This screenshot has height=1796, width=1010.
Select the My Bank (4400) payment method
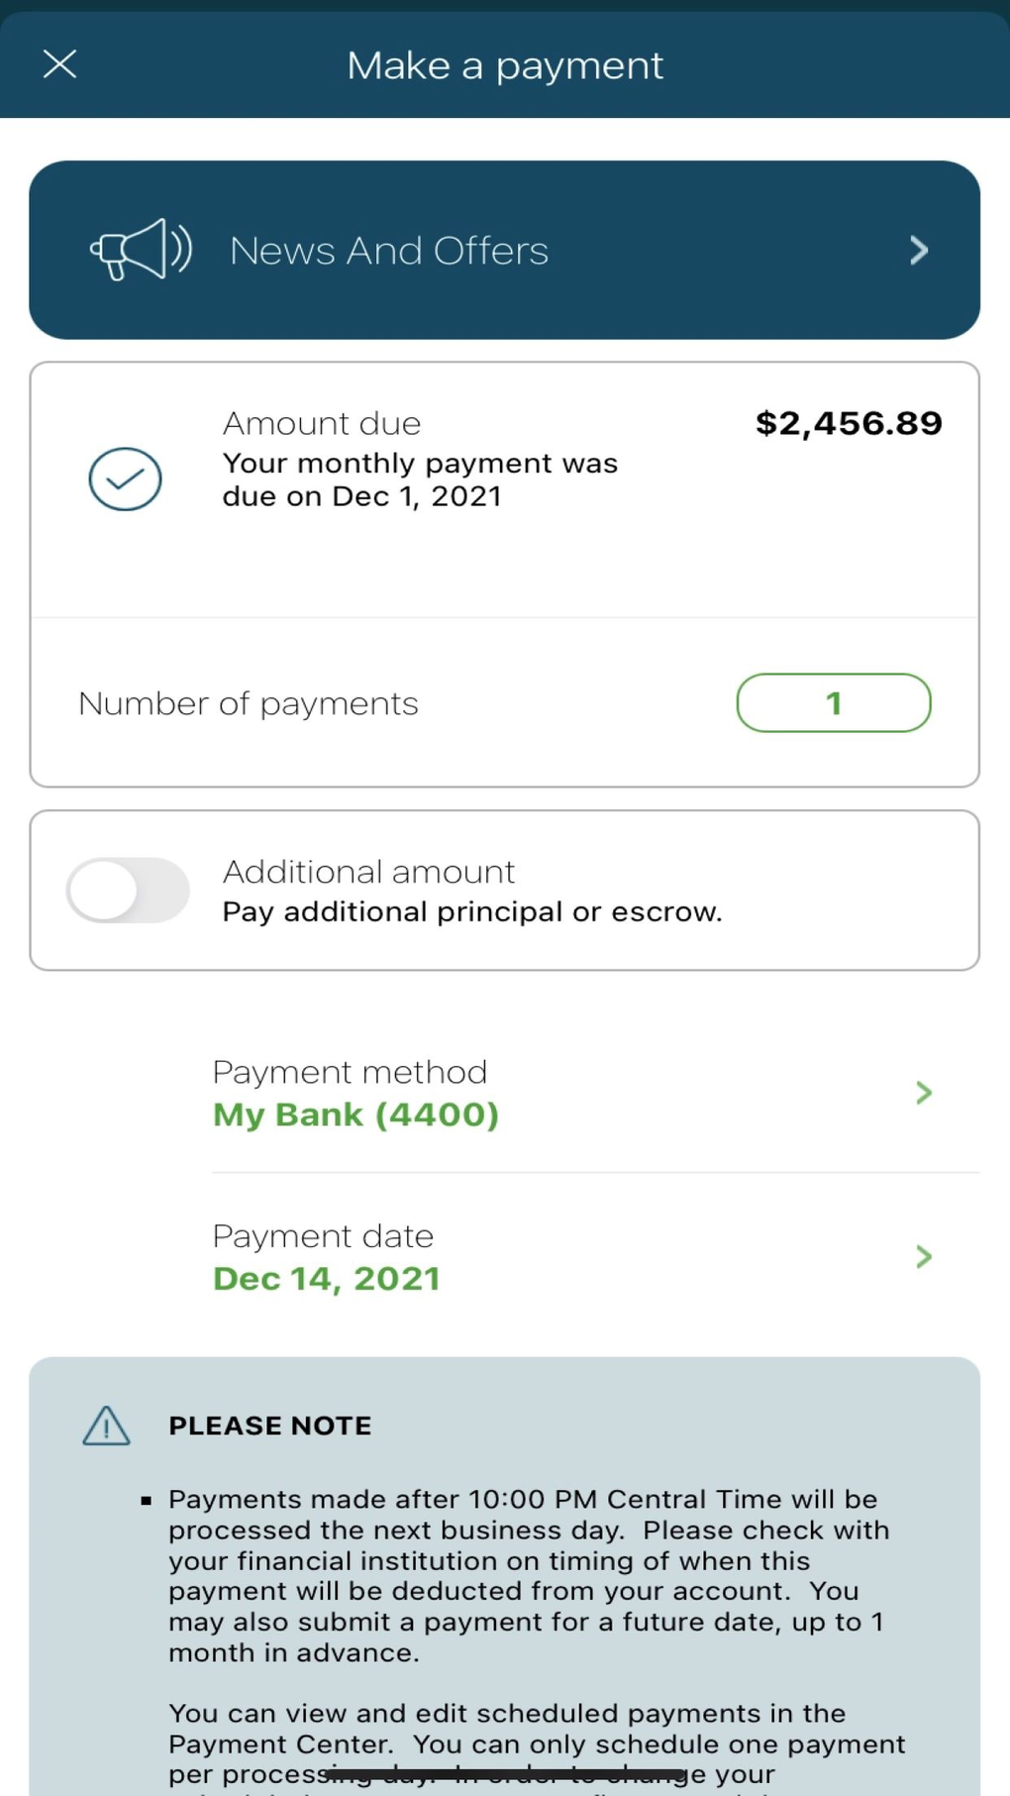[355, 1114]
